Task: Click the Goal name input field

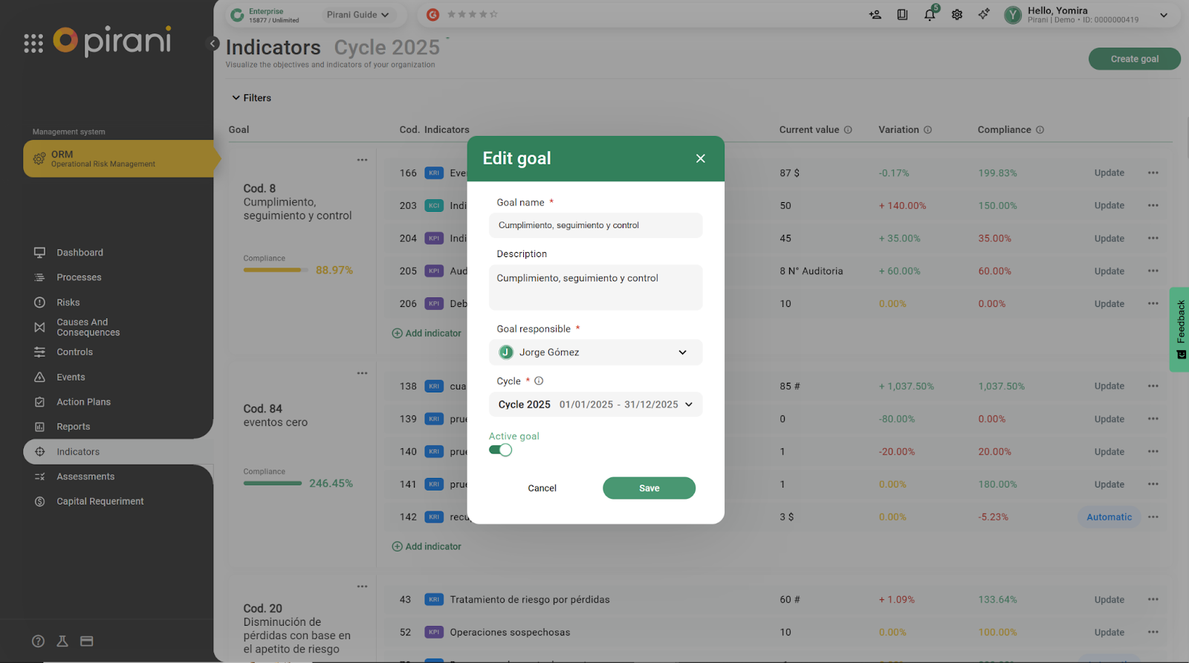Action: click(595, 225)
